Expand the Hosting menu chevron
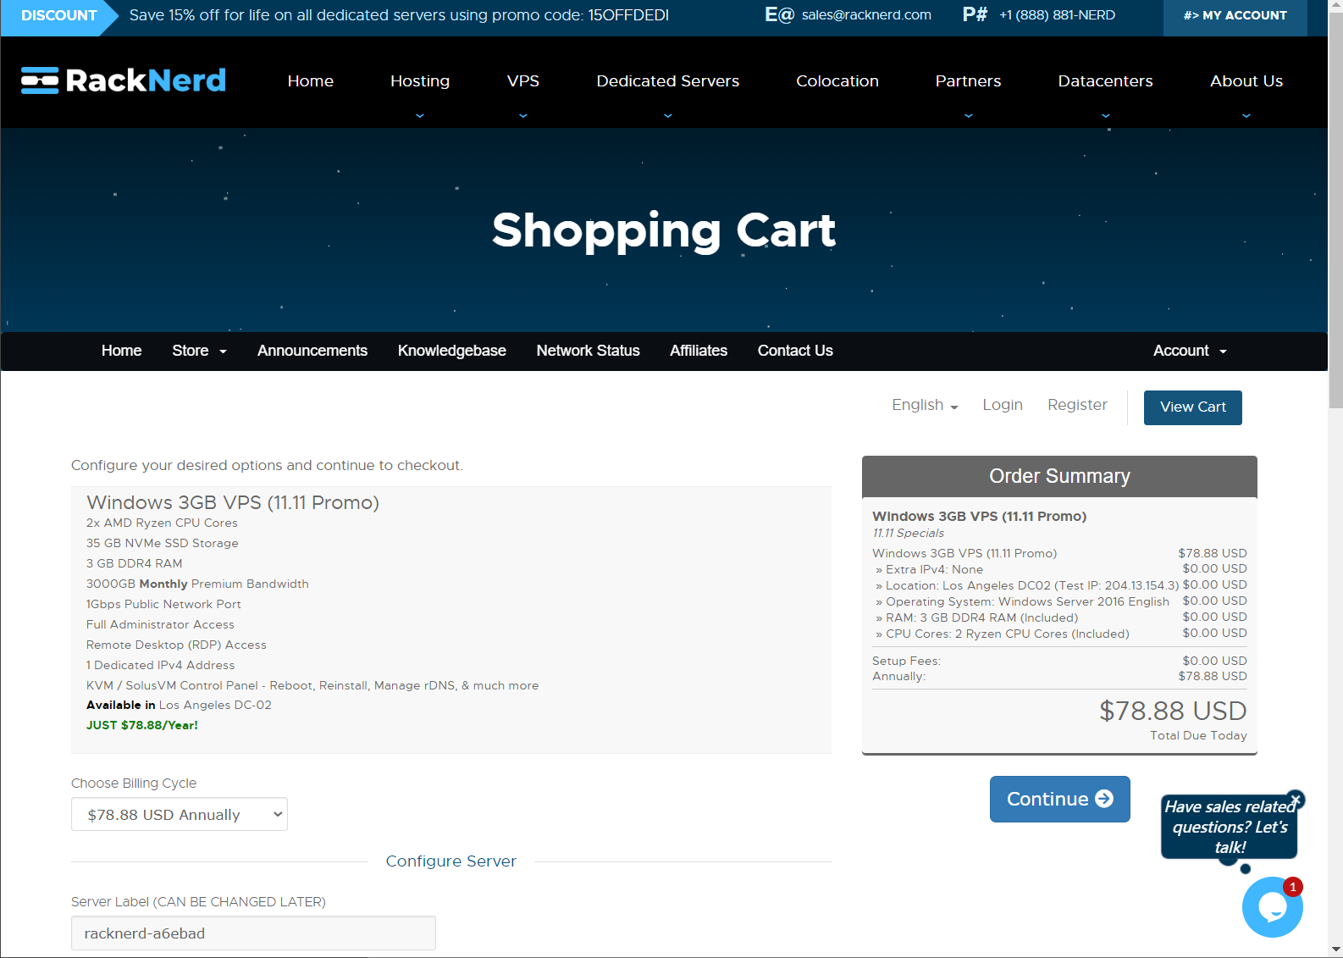 click(420, 116)
